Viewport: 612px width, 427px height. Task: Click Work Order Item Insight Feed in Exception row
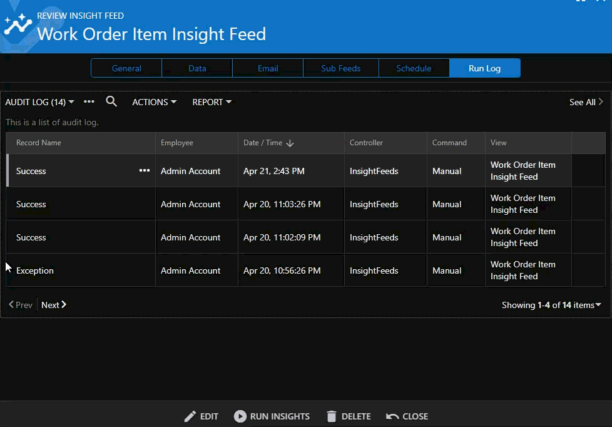523,270
